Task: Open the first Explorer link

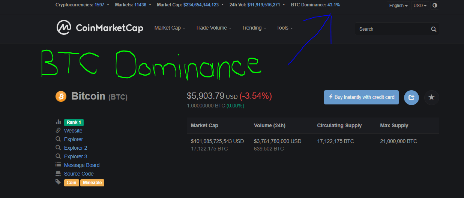Action: coord(74,139)
